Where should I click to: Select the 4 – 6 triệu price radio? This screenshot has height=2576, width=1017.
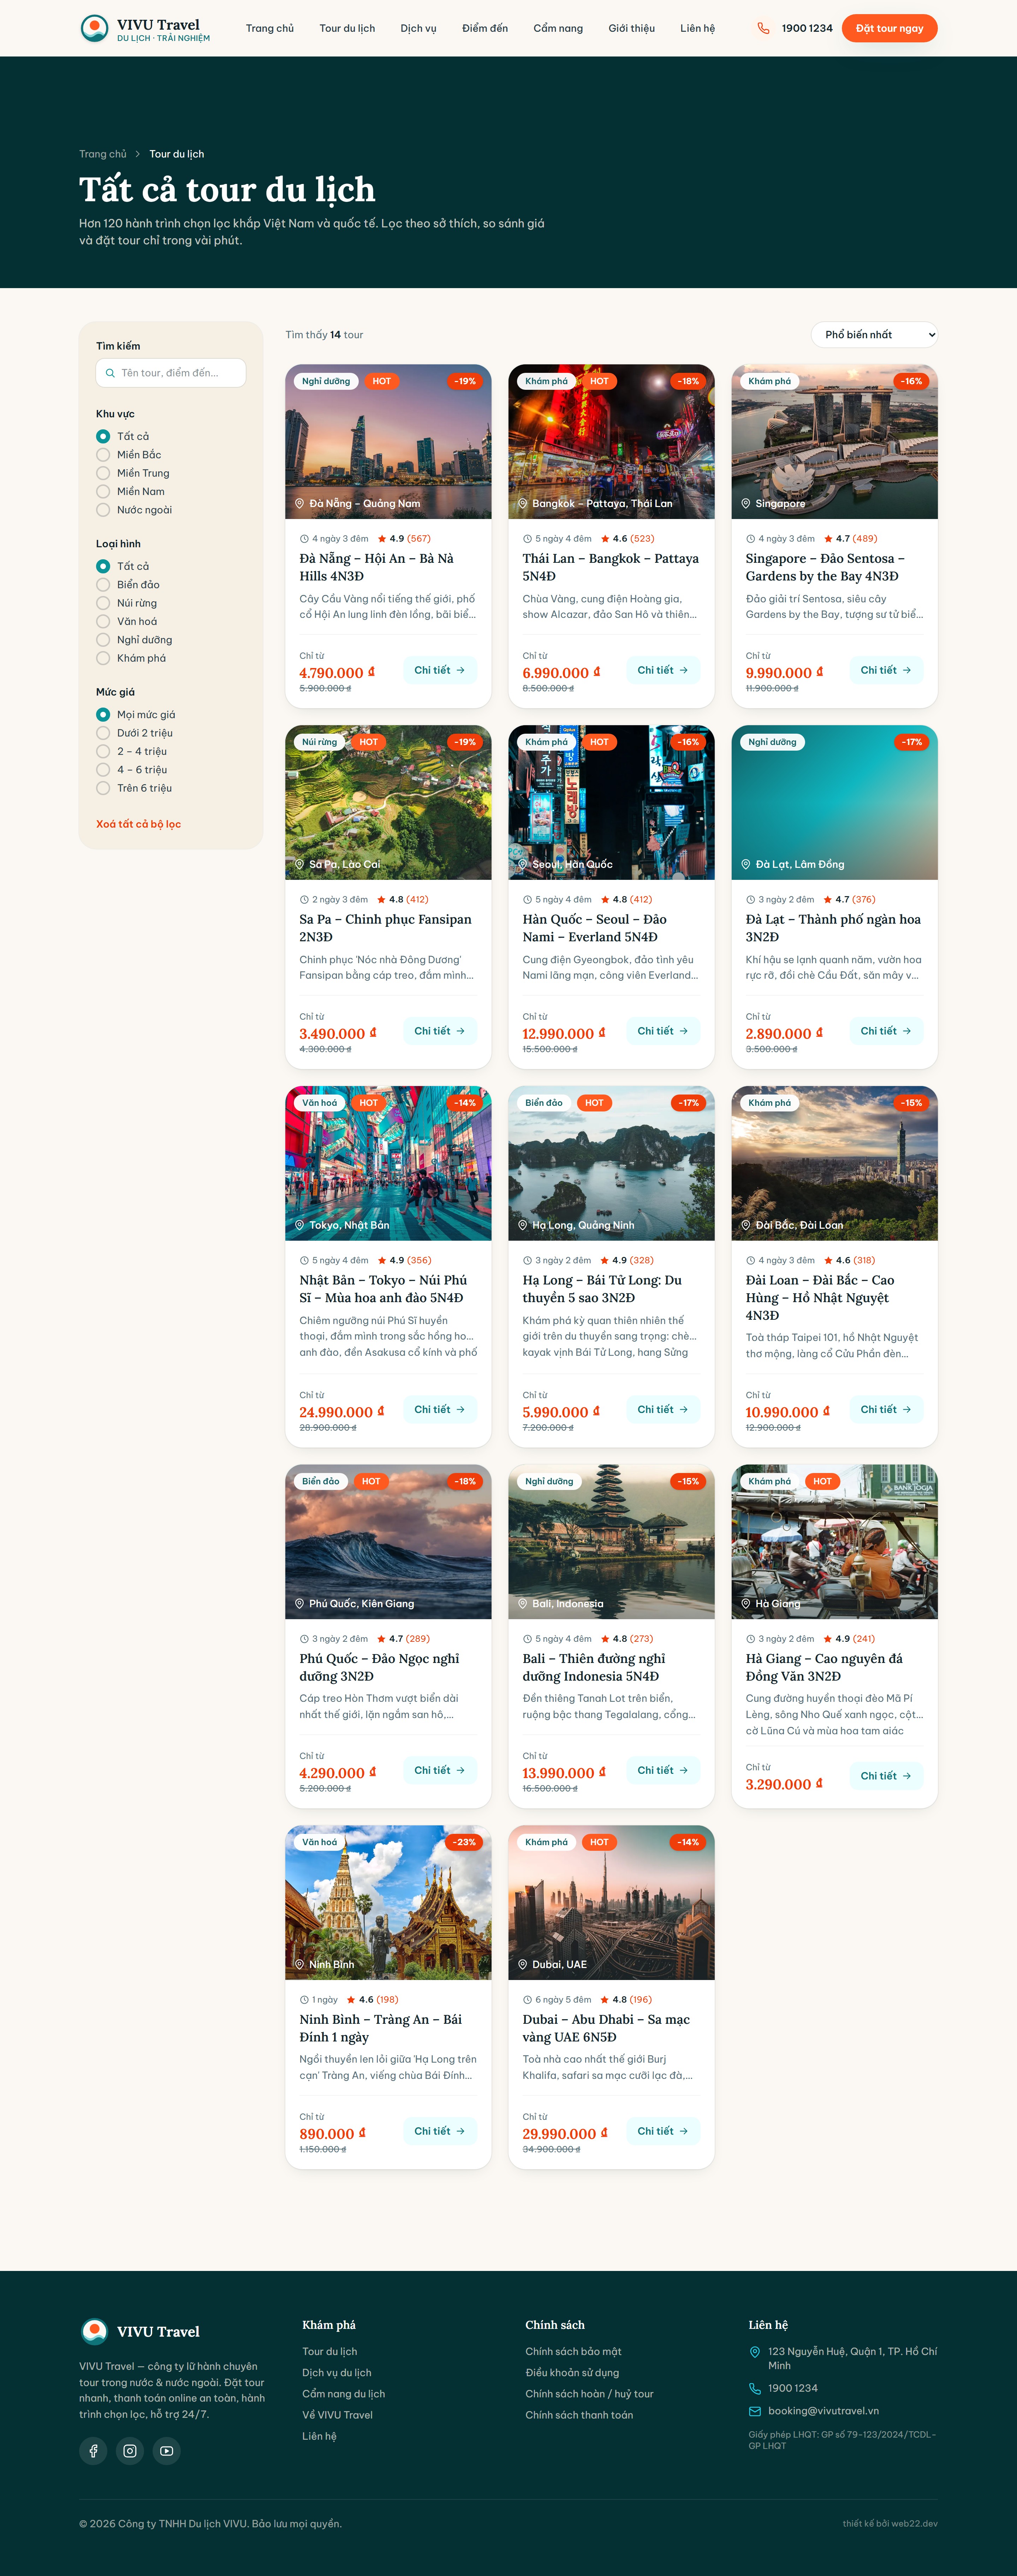(103, 770)
